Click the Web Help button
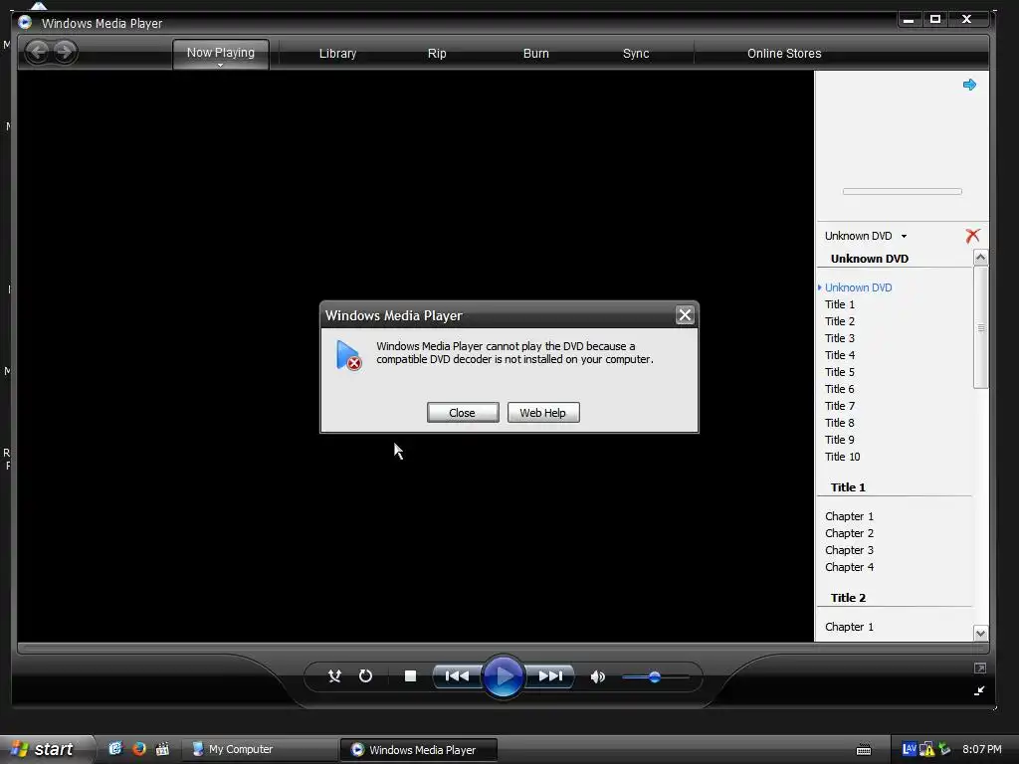Viewport: 1019px width, 764px height. pyautogui.click(x=543, y=413)
